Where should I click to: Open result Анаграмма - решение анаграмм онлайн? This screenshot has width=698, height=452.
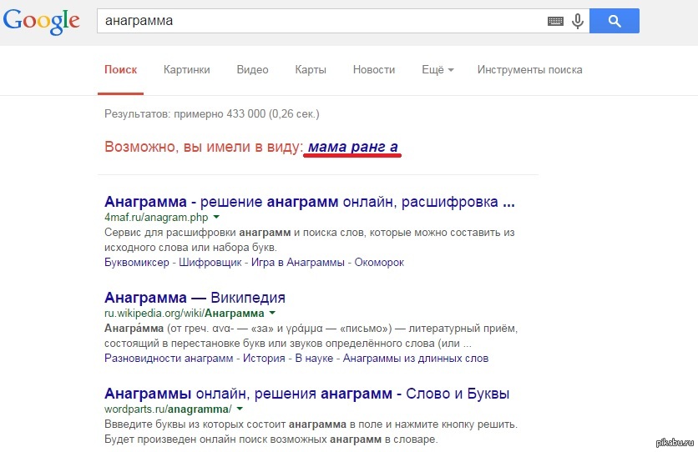(x=310, y=202)
